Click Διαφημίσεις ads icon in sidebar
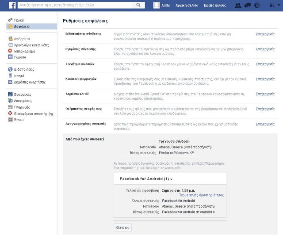Viewport: 283px width, 235px height. (x=10, y=100)
